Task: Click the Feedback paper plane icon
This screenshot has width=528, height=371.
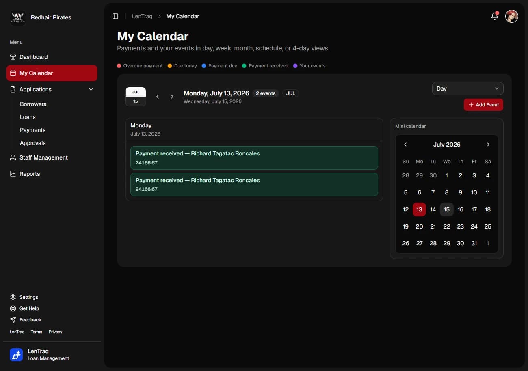Action: pyautogui.click(x=13, y=320)
